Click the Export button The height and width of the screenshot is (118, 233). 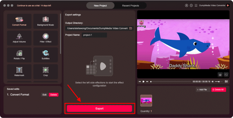(99, 108)
